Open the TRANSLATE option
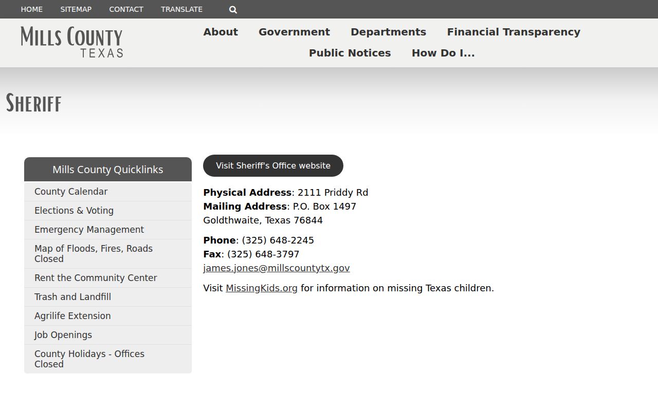Screen dimensions: 658x411 (181, 9)
